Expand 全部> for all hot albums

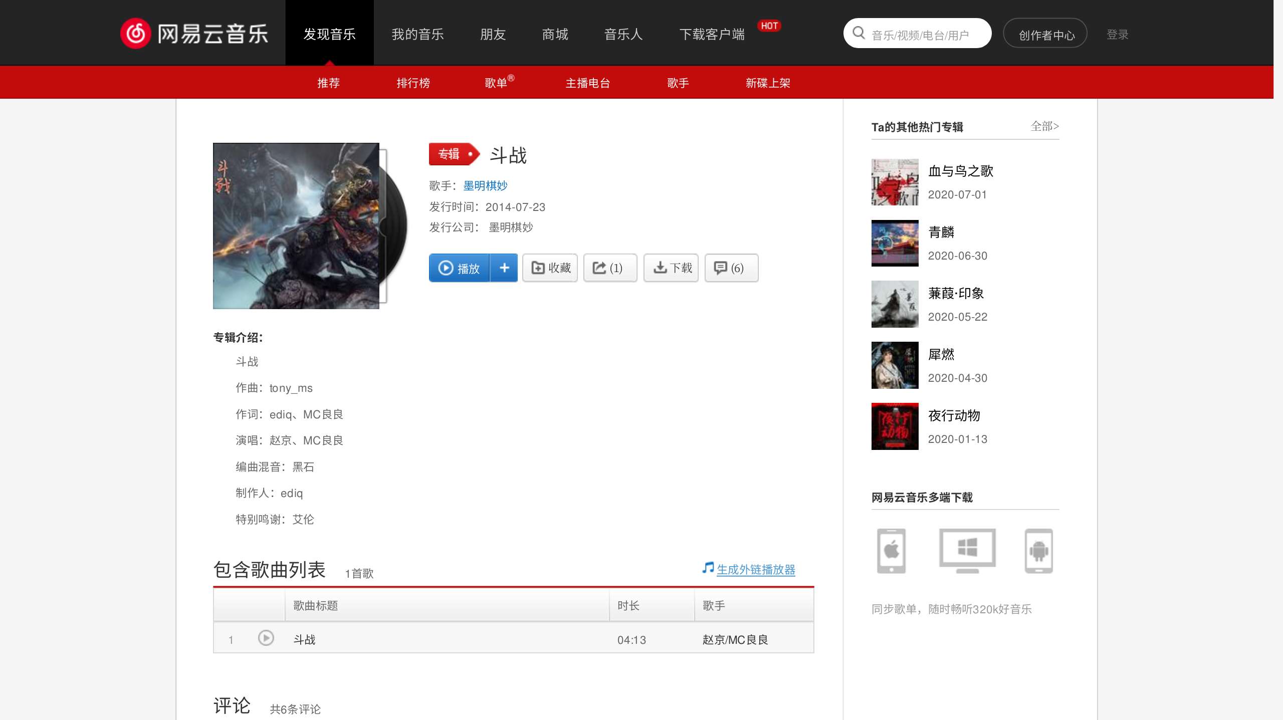point(1044,126)
